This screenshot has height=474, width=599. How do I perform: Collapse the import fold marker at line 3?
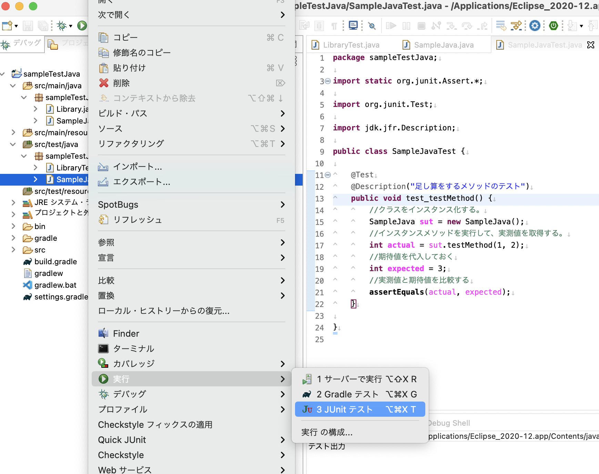coord(328,81)
